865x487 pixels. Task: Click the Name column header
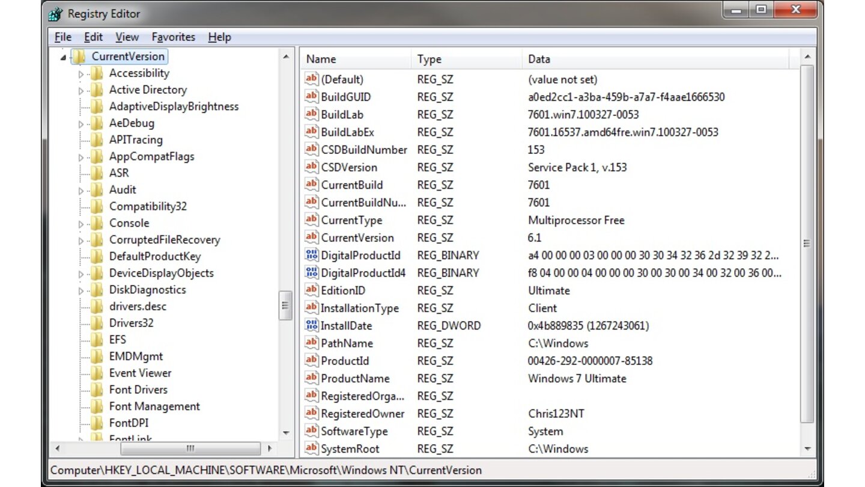coord(356,59)
